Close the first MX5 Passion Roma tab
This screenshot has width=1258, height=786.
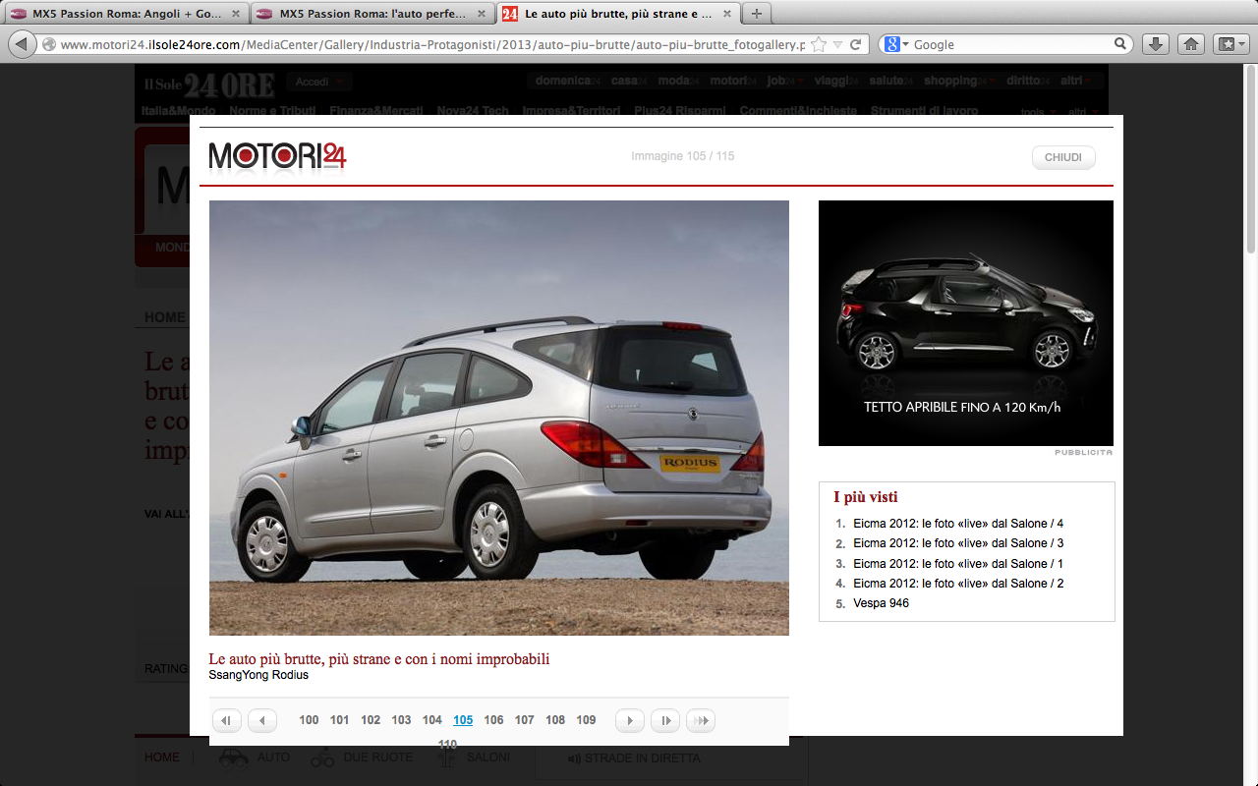point(236,14)
